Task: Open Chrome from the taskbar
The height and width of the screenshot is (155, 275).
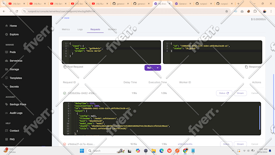Action: pyautogui.click(x=185, y=151)
